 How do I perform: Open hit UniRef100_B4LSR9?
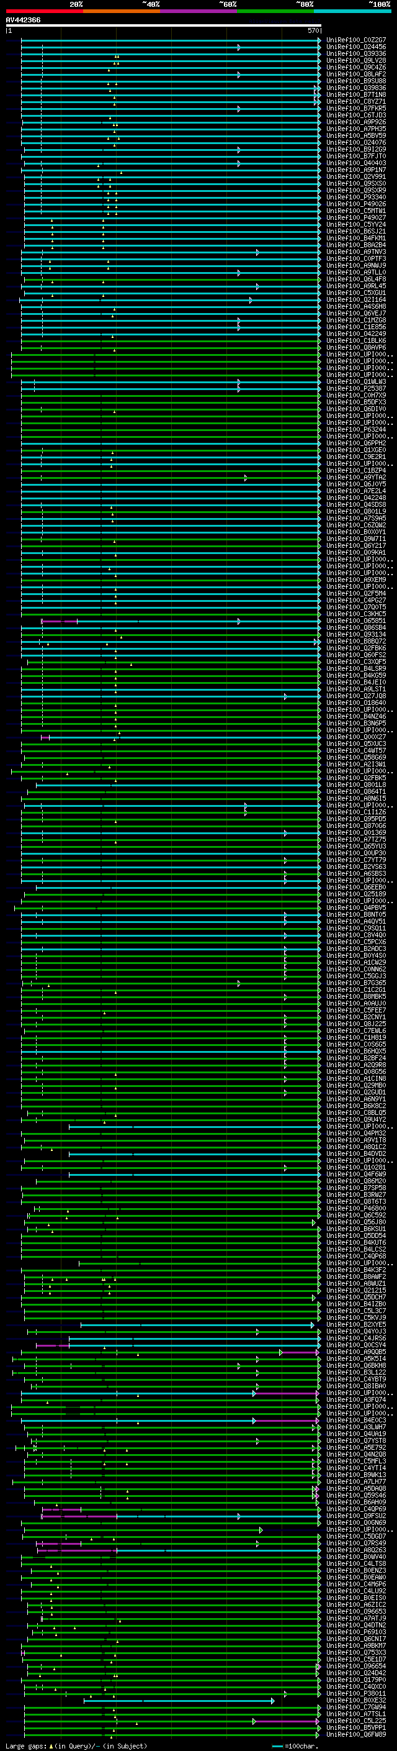(x=356, y=669)
